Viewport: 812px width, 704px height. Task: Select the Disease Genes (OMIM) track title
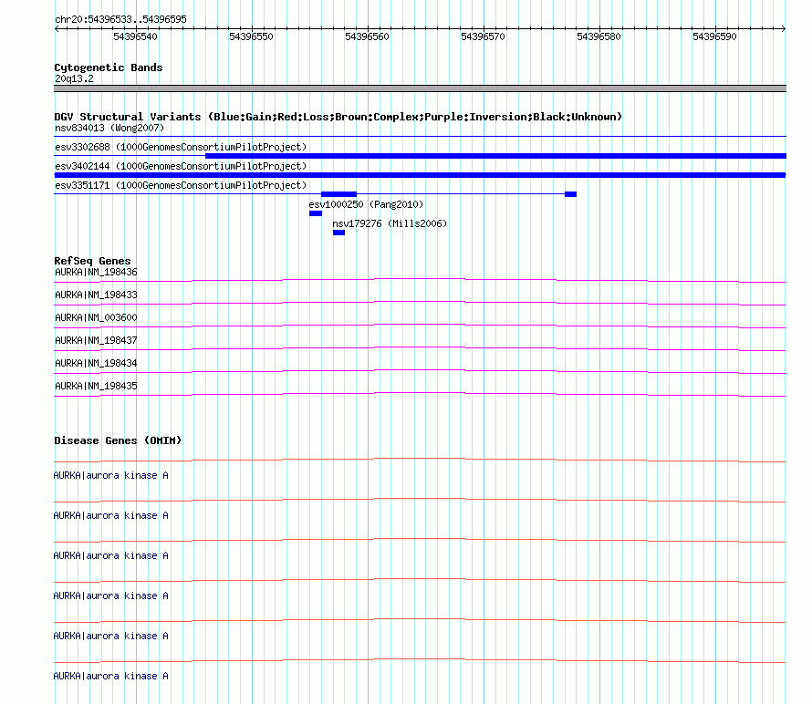click(x=118, y=440)
